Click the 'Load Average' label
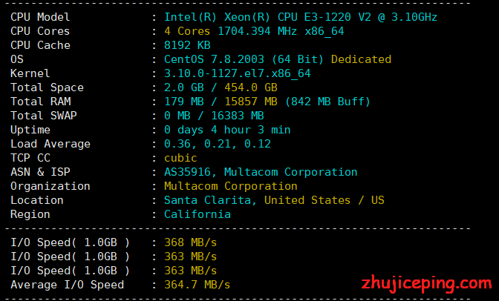This screenshot has height=301, width=499. (50, 144)
